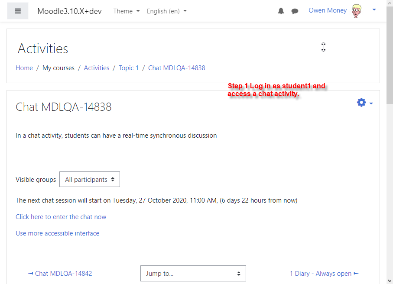This screenshot has width=393, height=284.
Task: Open Topic 1 in the breadcrumb
Action: pos(129,68)
